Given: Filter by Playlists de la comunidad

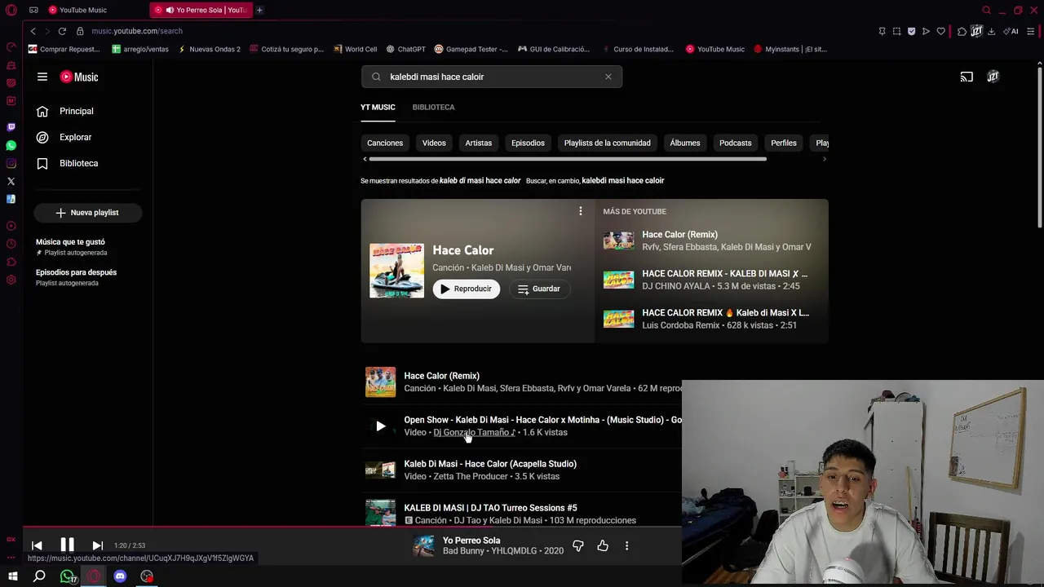Looking at the screenshot, I should (x=608, y=143).
